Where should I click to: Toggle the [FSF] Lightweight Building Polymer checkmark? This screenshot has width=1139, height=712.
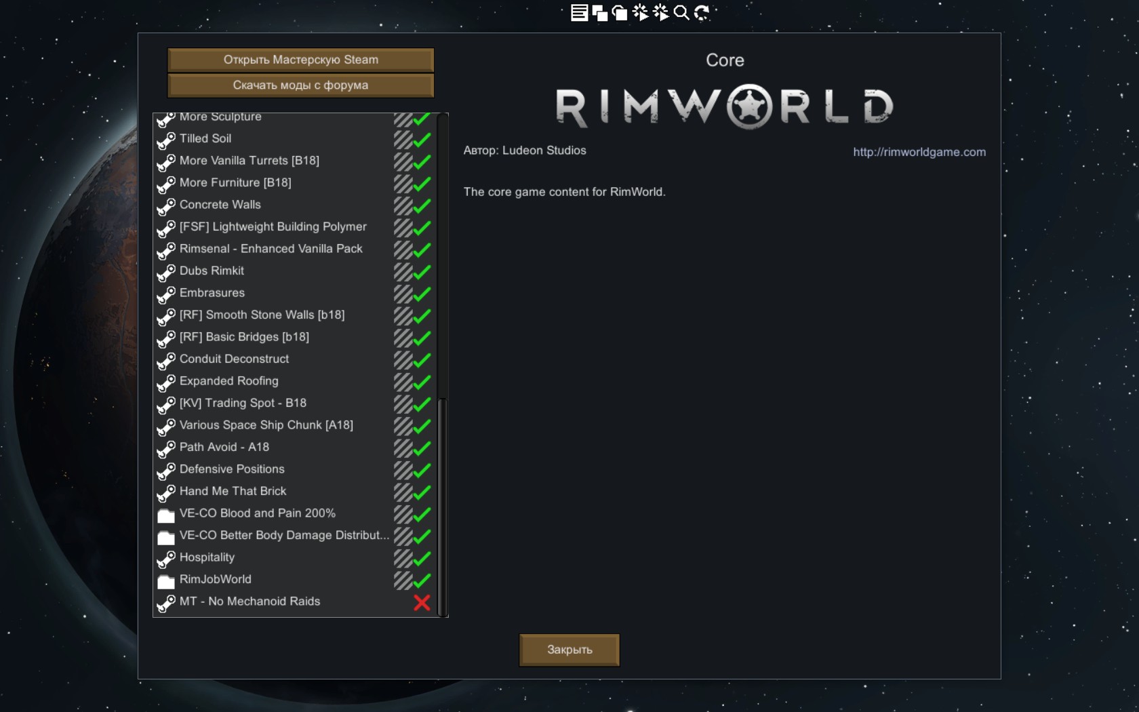tap(422, 228)
